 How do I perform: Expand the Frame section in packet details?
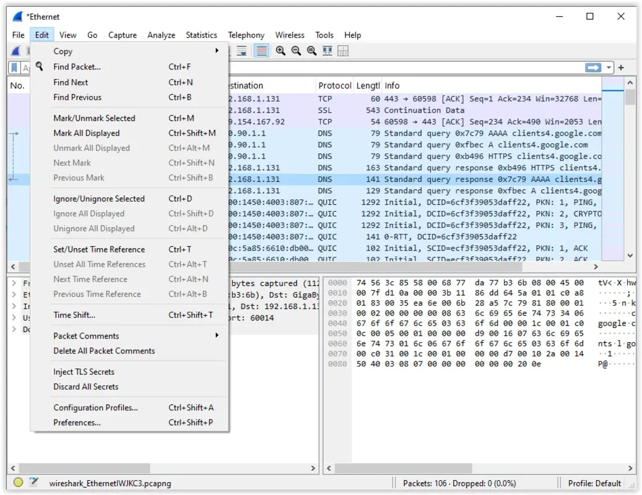coord(14,282)
